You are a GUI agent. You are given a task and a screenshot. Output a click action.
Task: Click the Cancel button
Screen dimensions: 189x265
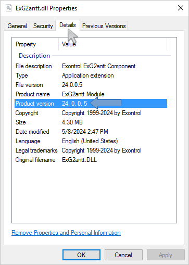pyautogui.click(x=123, y=255)
